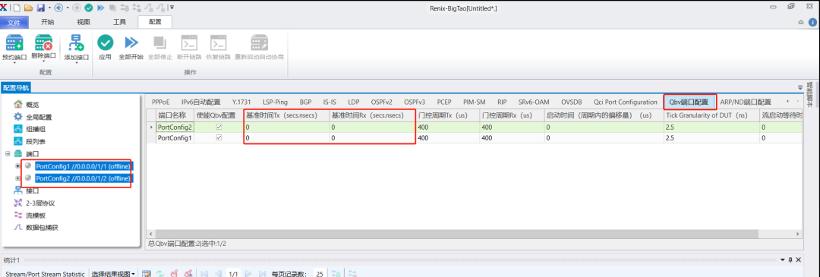Go back using the blue left arrow icon
Viewport: 820px width, 277px height.
[58, 8]
